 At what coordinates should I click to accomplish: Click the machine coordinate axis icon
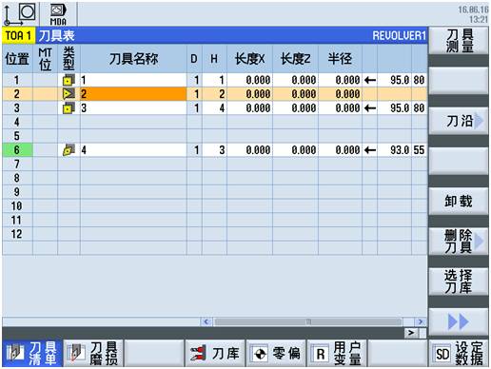click(20, 14)
